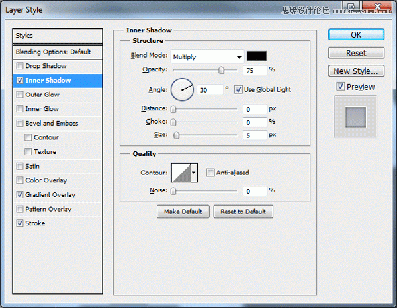Open the black shadow color swatch
Viewport: 397px width, 308px height.
coord(257,56)
